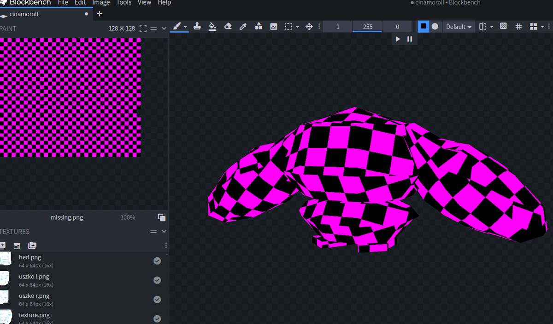The width and height of the screenshot is (553, 324).
Task: Open Textures panel menu lines icon
Action: coord(154,232)
